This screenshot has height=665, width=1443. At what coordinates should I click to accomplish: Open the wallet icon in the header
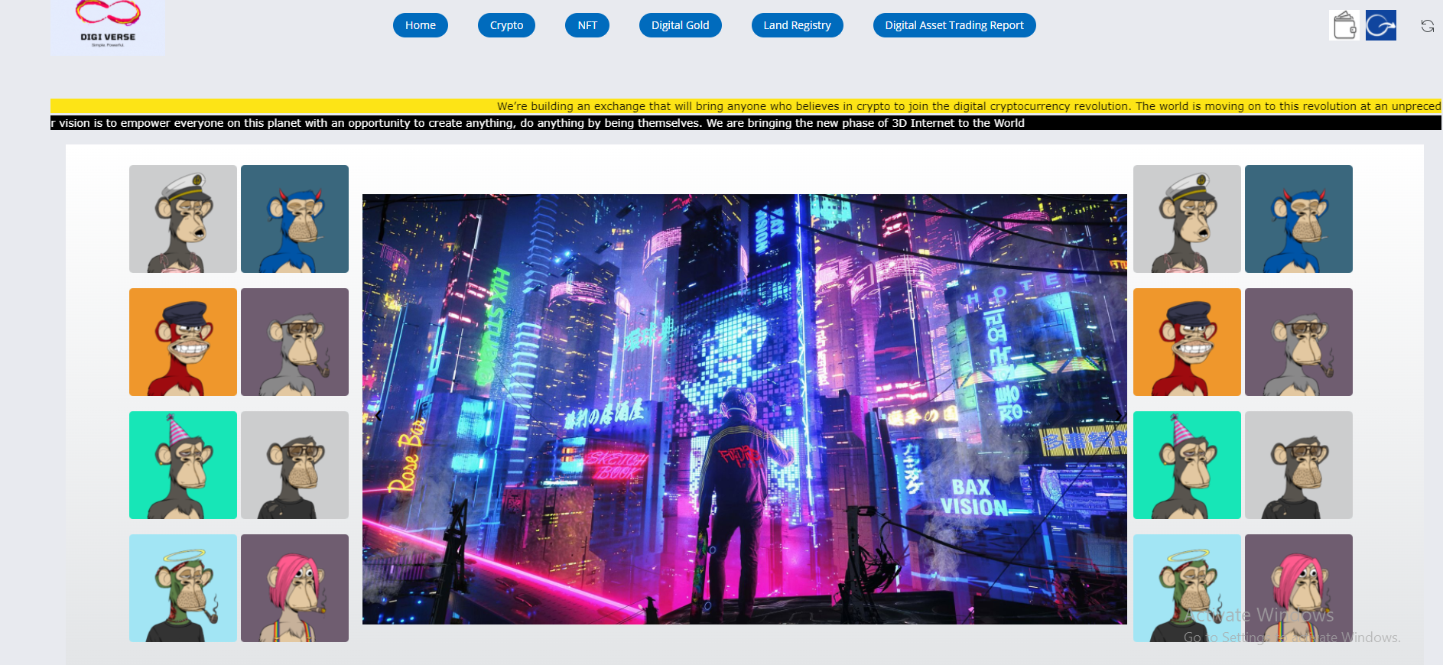(x=1344, y=25)
